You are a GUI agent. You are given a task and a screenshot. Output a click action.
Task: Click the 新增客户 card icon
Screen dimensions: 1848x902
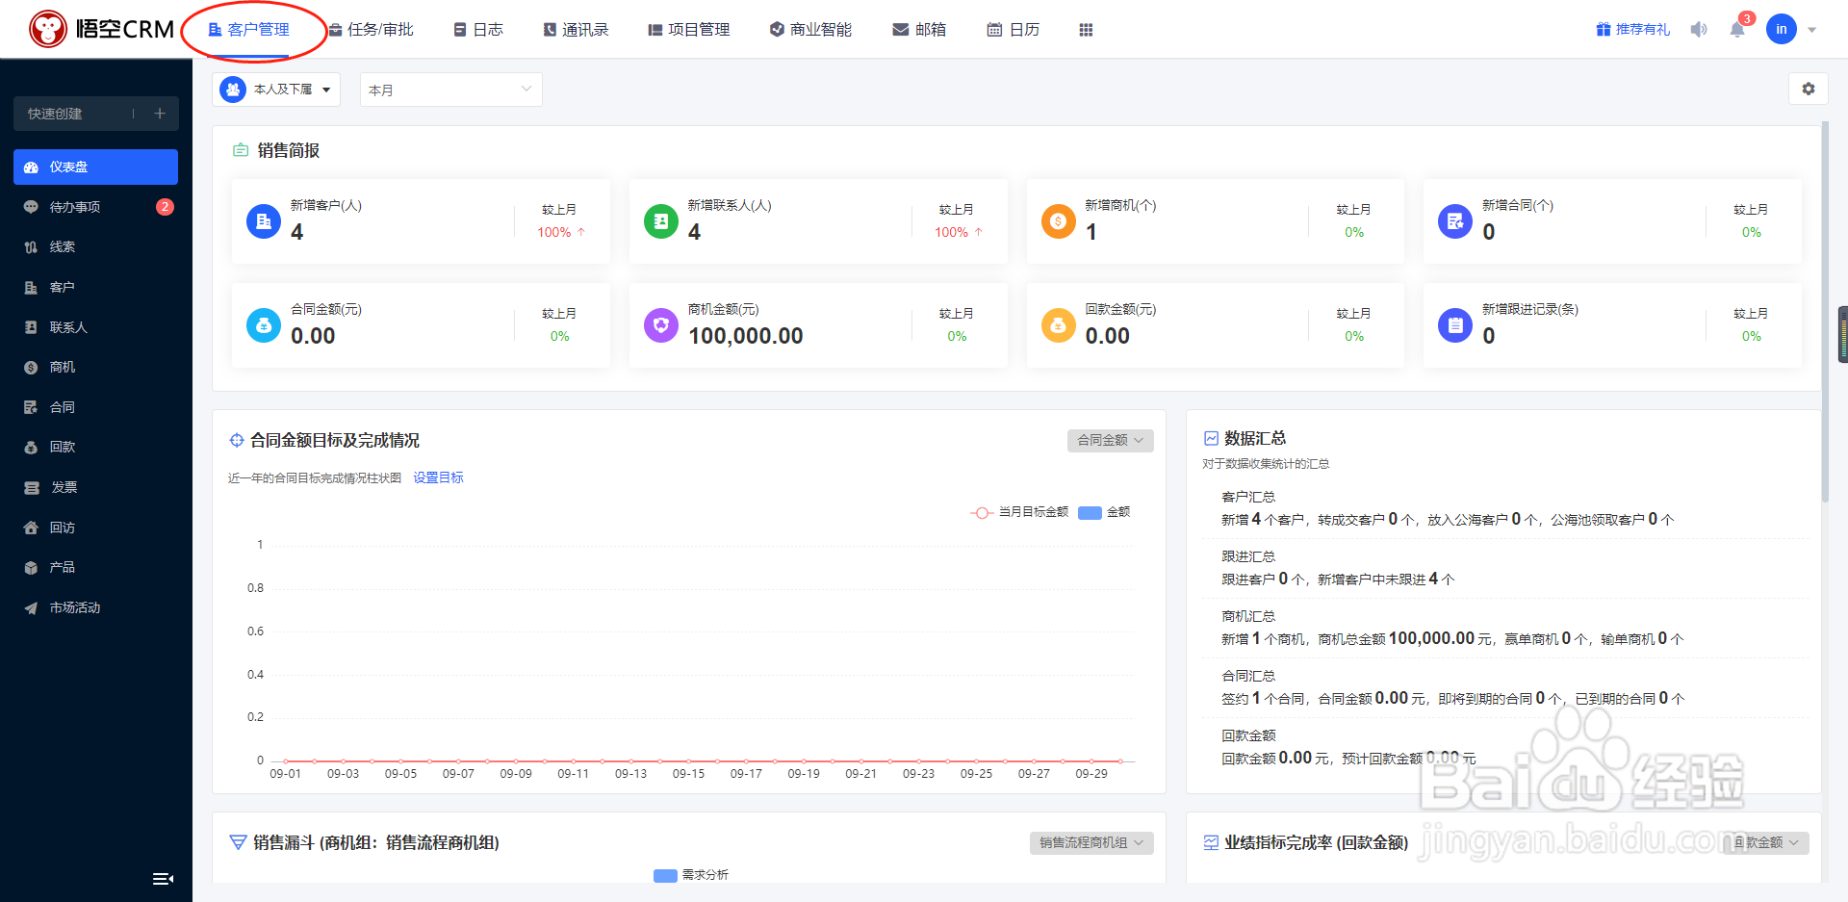tap(264, 221)
